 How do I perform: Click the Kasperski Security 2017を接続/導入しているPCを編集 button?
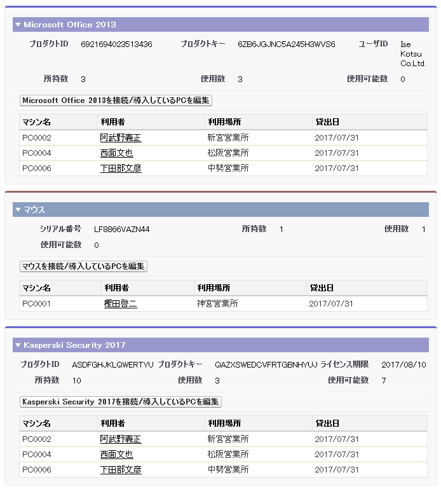[120, 402]
